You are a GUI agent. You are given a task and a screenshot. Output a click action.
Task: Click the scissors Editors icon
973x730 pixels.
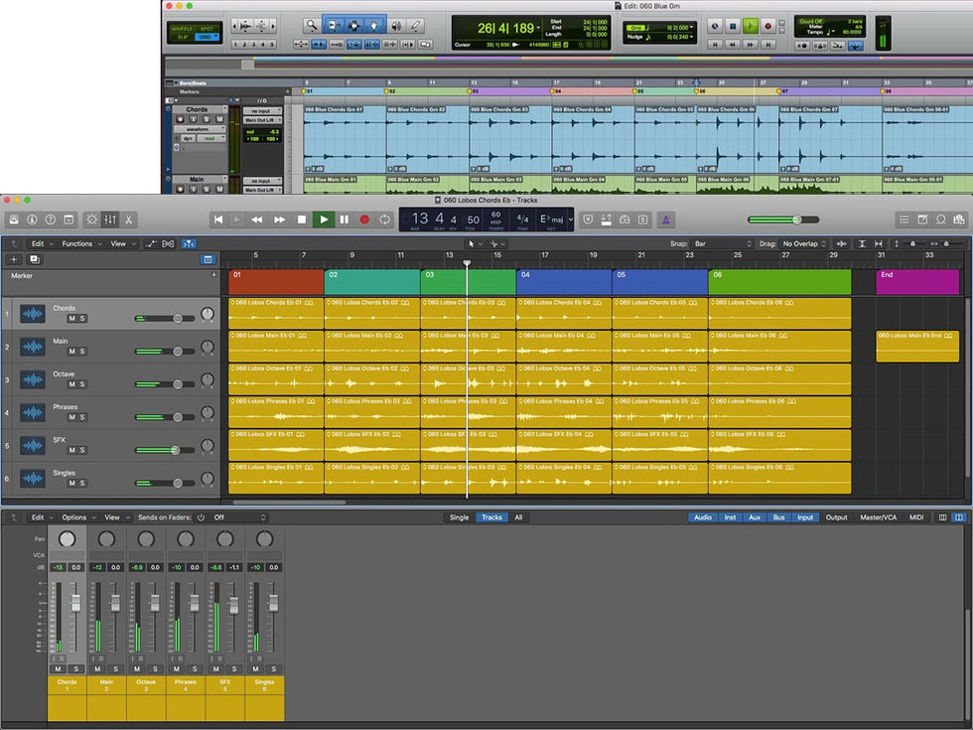pyautogui.click(x=129, y=219)
